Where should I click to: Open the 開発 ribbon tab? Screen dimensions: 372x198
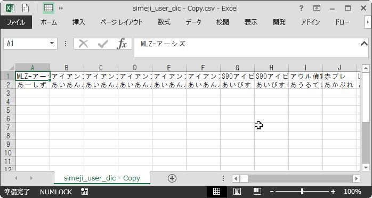point(279,22)
